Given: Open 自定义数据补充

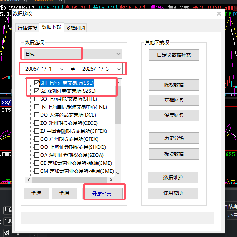Looking at the screenshot, I should click(174, 55).
